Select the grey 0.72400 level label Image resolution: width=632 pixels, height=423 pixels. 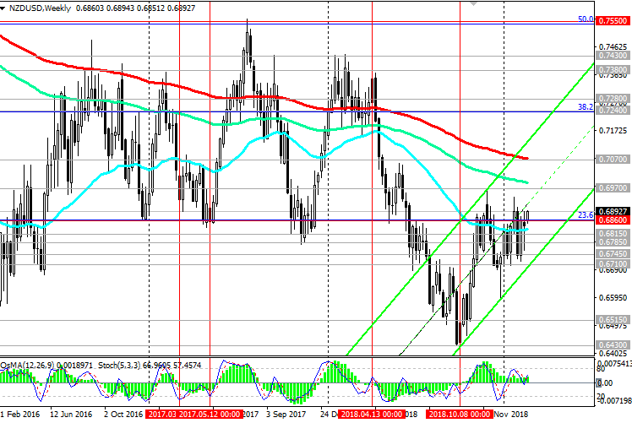point(613,110)
